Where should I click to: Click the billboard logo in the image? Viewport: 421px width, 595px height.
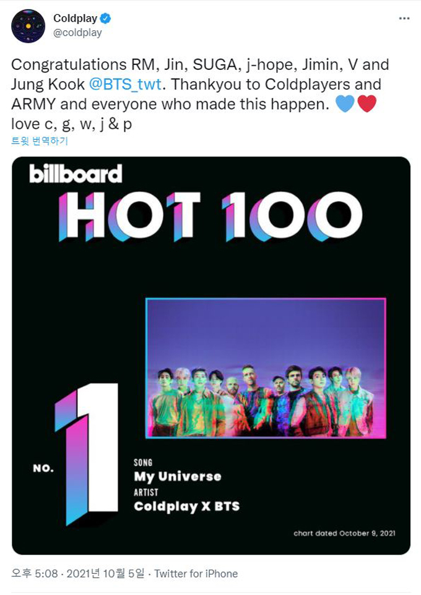coord(76,174)
